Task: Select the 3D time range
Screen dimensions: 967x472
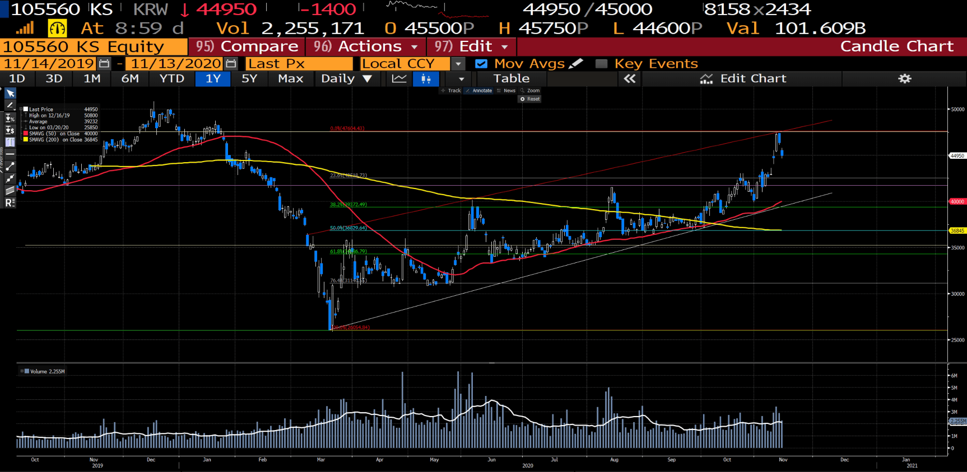Action: 54,79
